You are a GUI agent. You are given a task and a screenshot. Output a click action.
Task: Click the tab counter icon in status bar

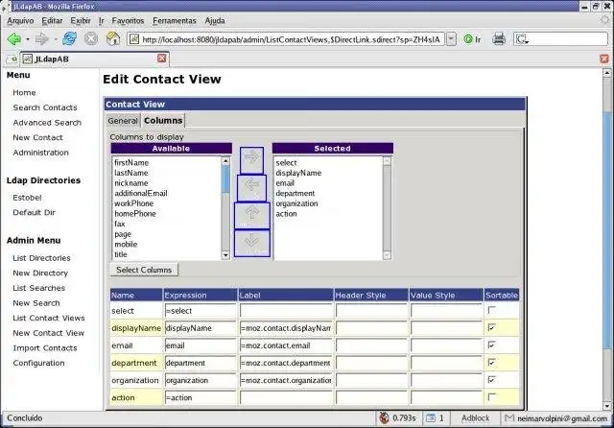[431, 418]
